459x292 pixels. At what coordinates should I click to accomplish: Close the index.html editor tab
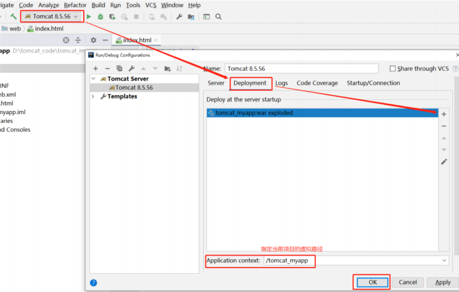(x=155, y=40)
